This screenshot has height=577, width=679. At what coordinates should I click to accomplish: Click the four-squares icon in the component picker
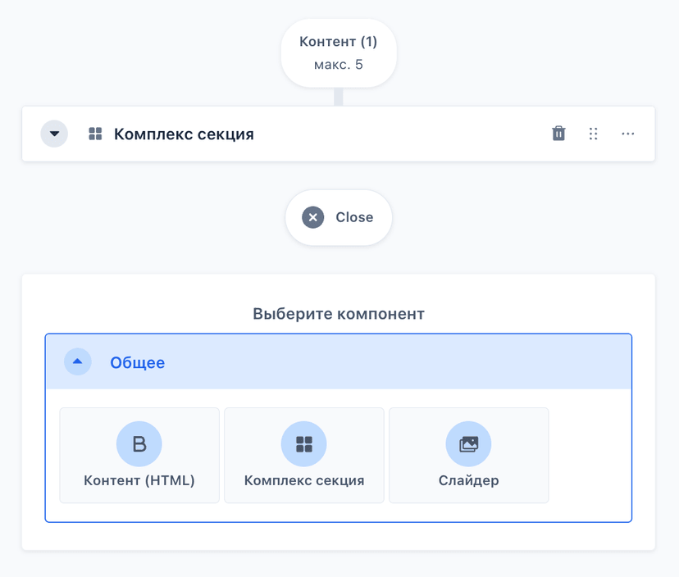point(304,444)
